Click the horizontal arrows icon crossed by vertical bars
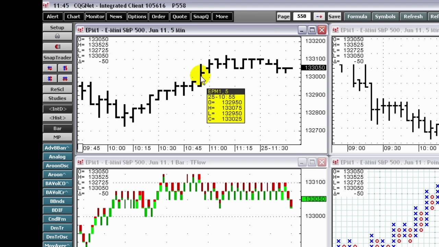 [x=65, y=79]
